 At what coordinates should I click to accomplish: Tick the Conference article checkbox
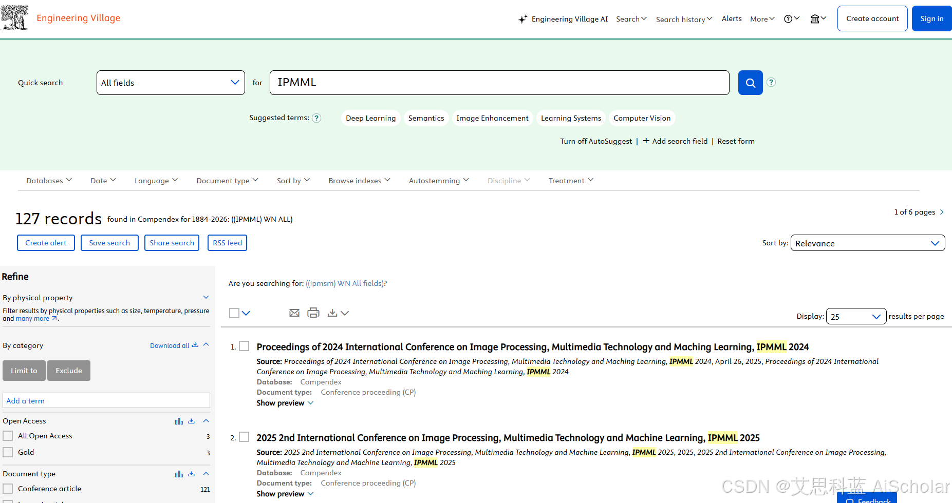(8, 489)
